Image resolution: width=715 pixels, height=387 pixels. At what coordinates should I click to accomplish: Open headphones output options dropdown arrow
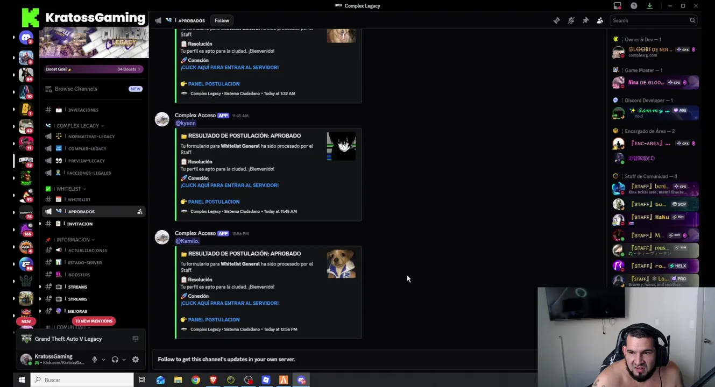[x=124, y=360]
